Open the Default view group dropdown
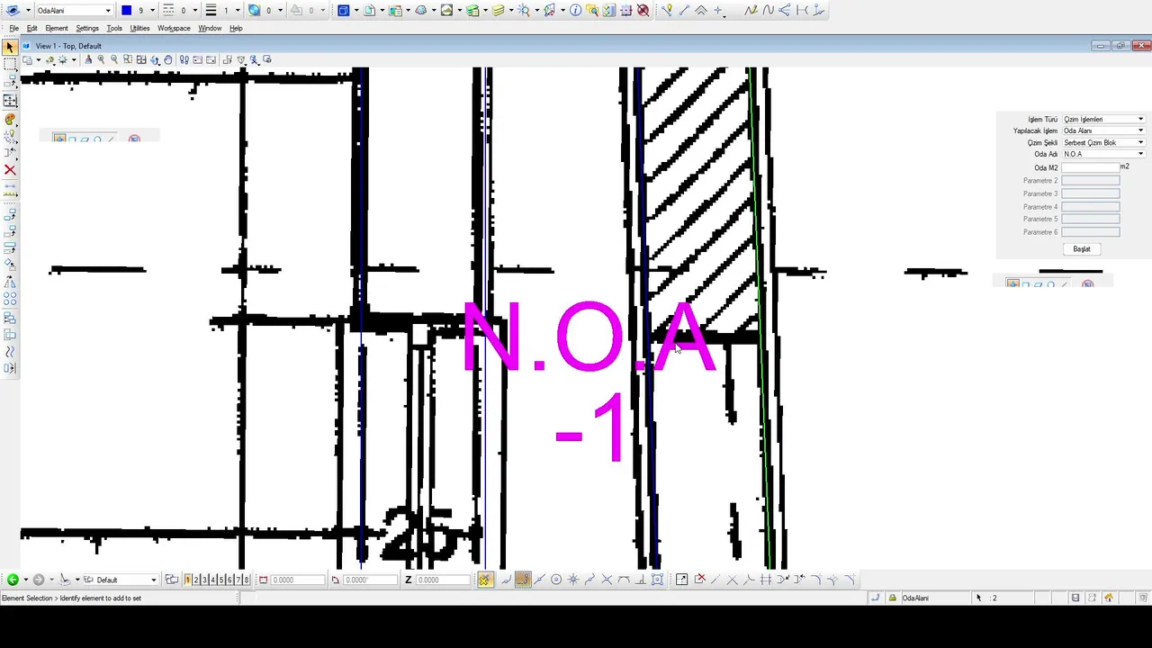The image size is (1152, 648). pos(154,580)
